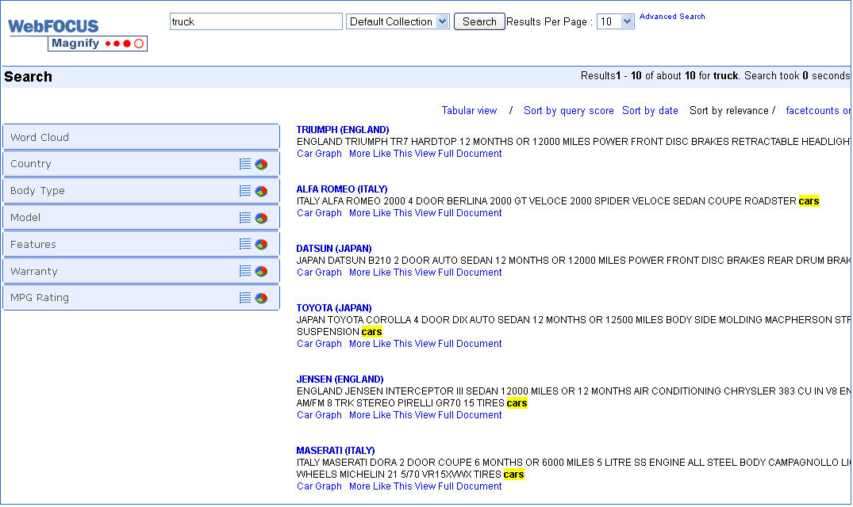Select the list icon next to Body Type

[245, 191]
